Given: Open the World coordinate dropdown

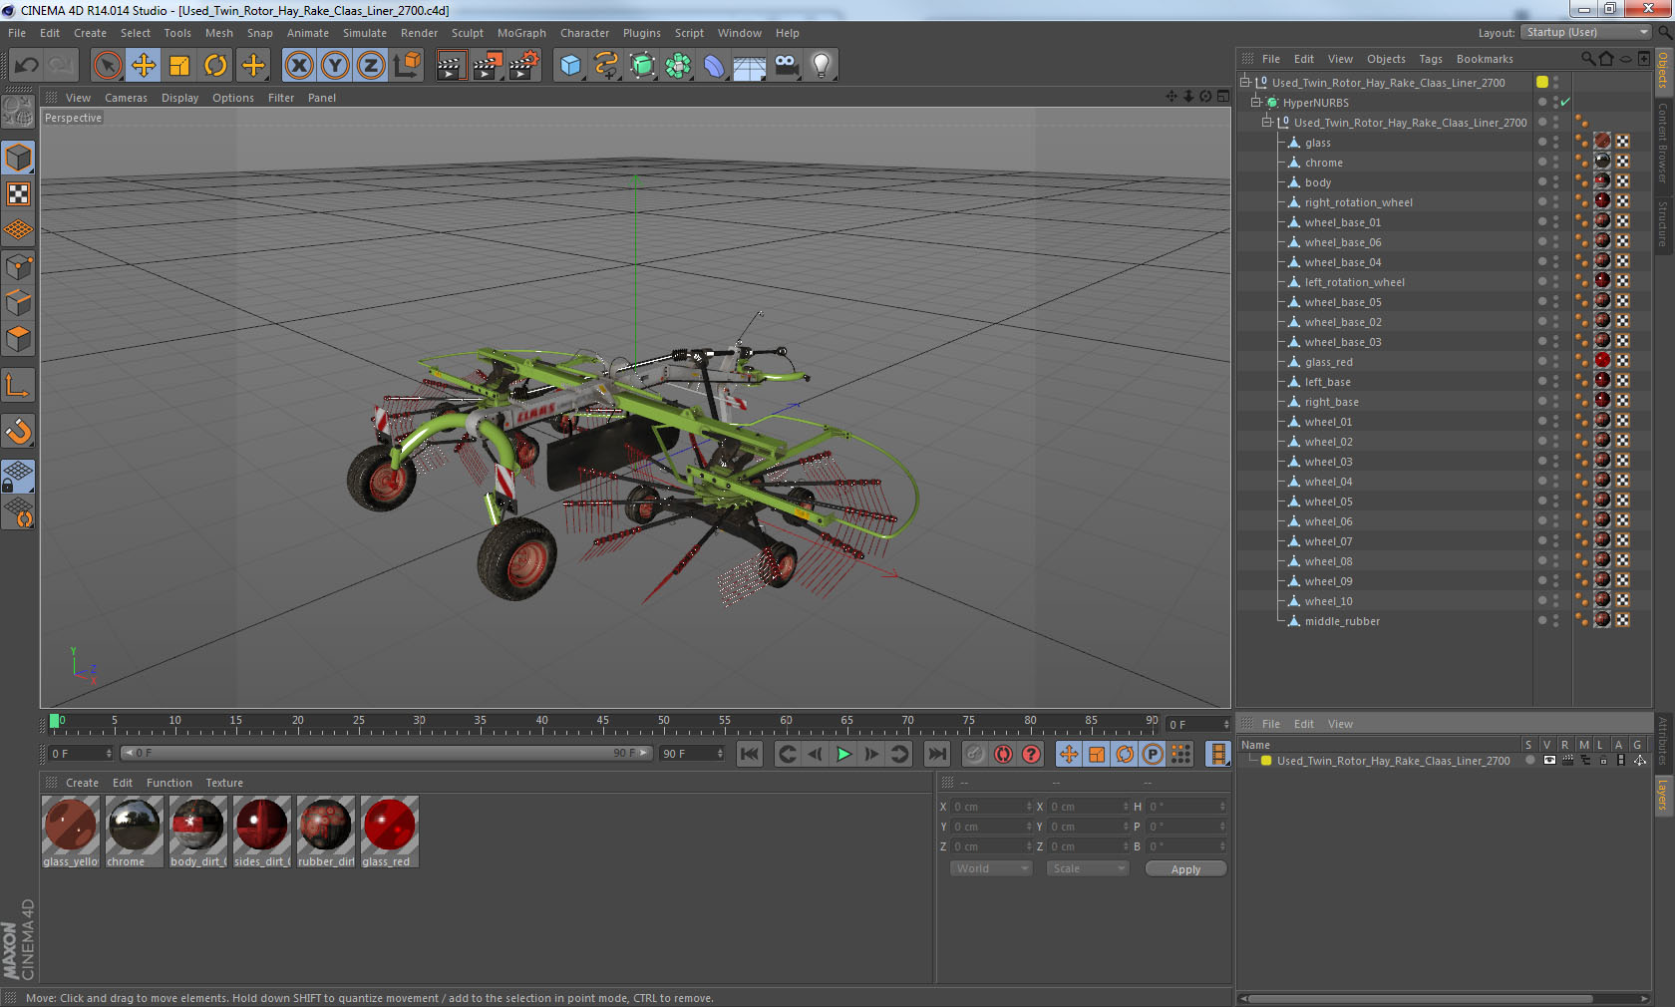Looking at the screenshot, I should pyautogui.click(x=991, y=868).
